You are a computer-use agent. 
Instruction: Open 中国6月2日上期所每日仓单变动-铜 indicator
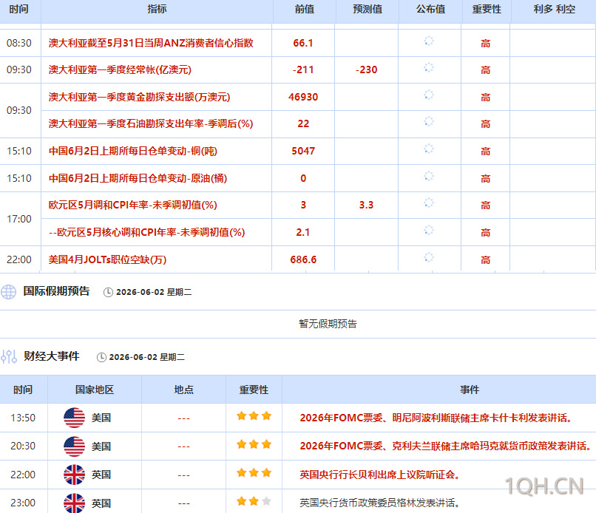(x=133, y=151)
